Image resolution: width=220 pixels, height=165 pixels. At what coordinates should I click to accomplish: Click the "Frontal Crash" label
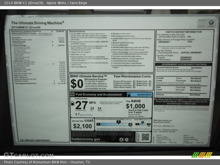(x=160, y=79)
